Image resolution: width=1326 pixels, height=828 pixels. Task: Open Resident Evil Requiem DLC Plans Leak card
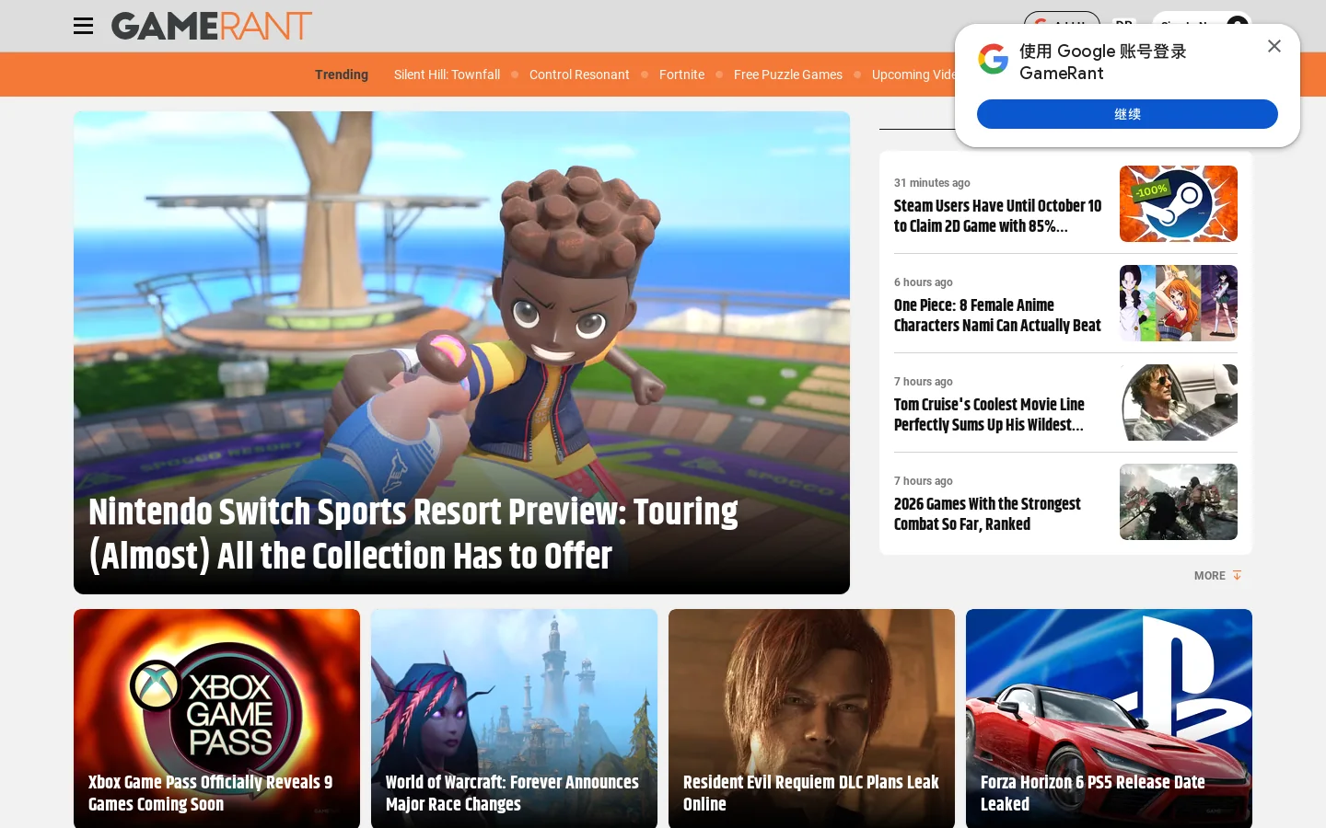click(811, 719)
